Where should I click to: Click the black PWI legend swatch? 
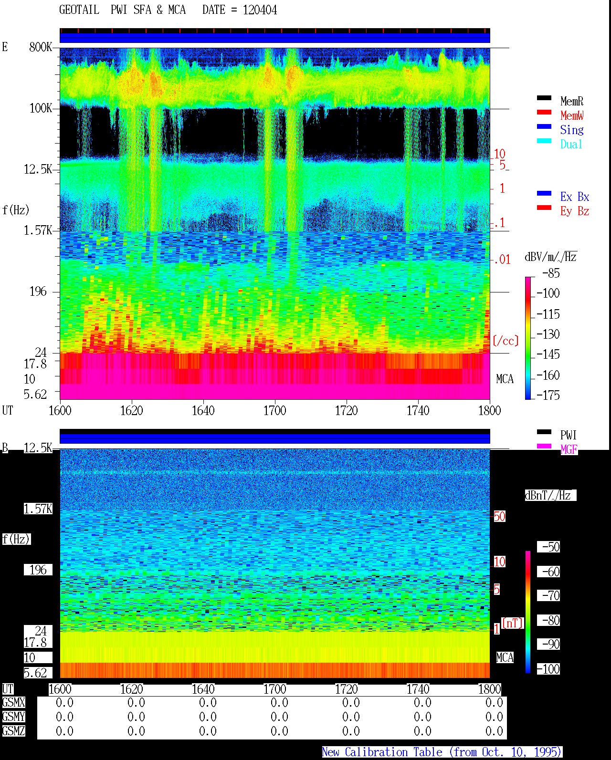(x=544, y=432)
